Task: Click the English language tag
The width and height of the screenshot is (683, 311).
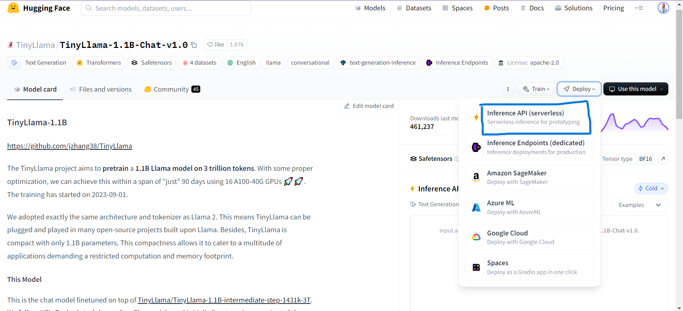Action: pyautogui.click(x=242, y=63)
